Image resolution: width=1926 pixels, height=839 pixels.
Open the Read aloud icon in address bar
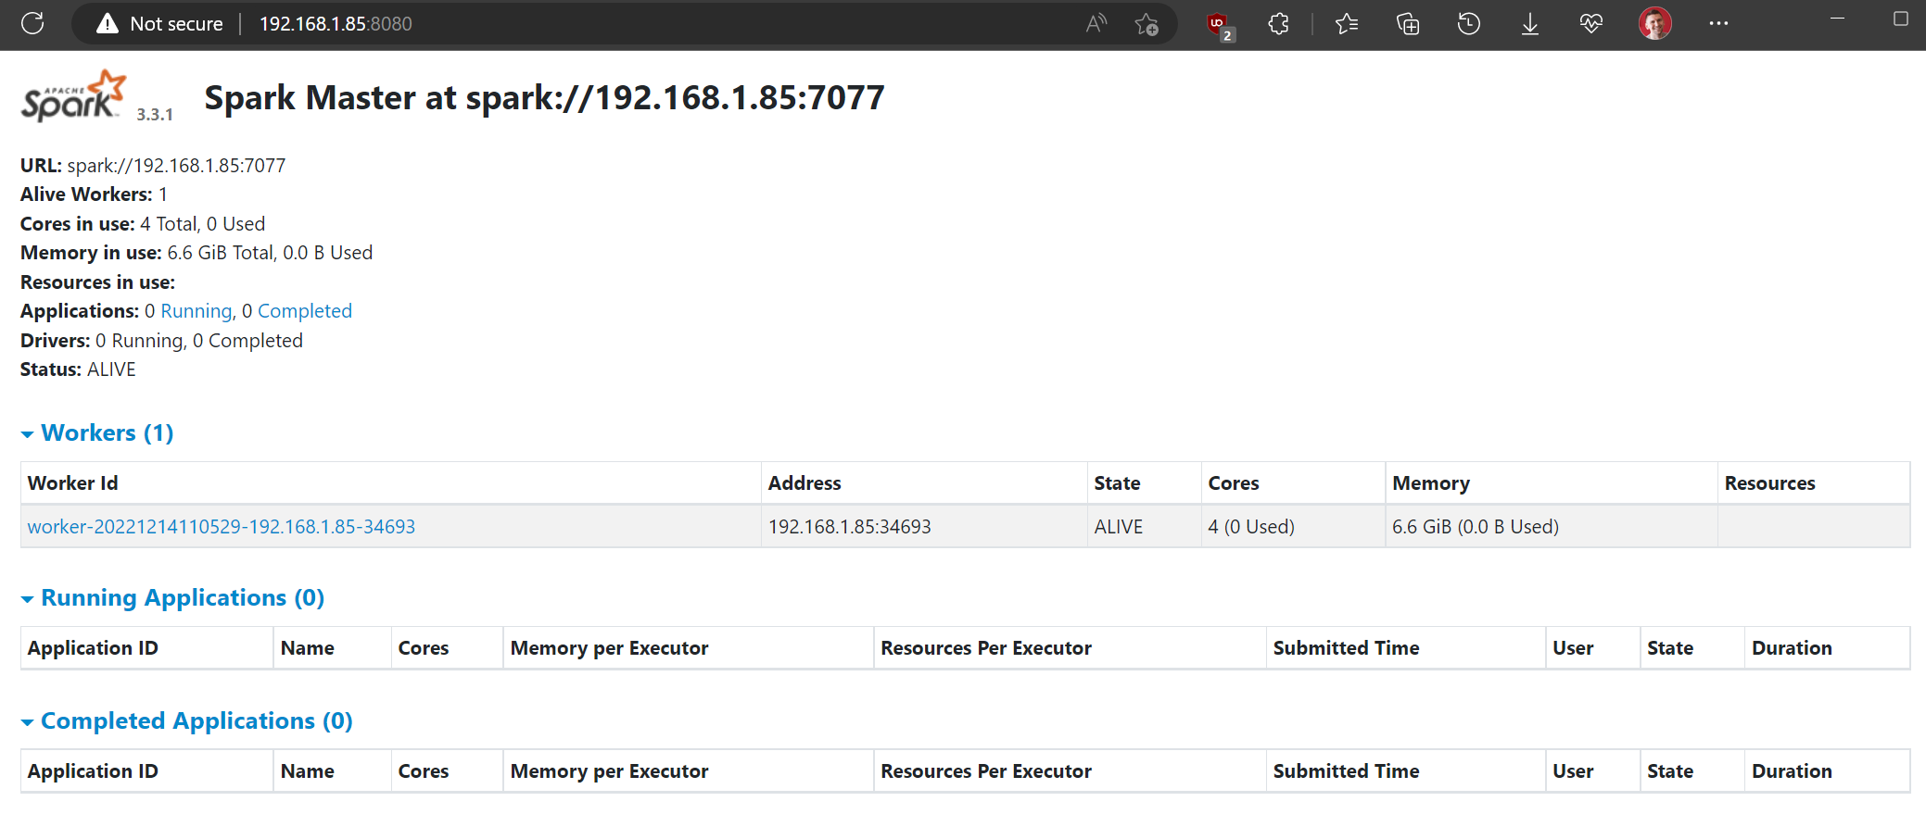pos(1096,23)
